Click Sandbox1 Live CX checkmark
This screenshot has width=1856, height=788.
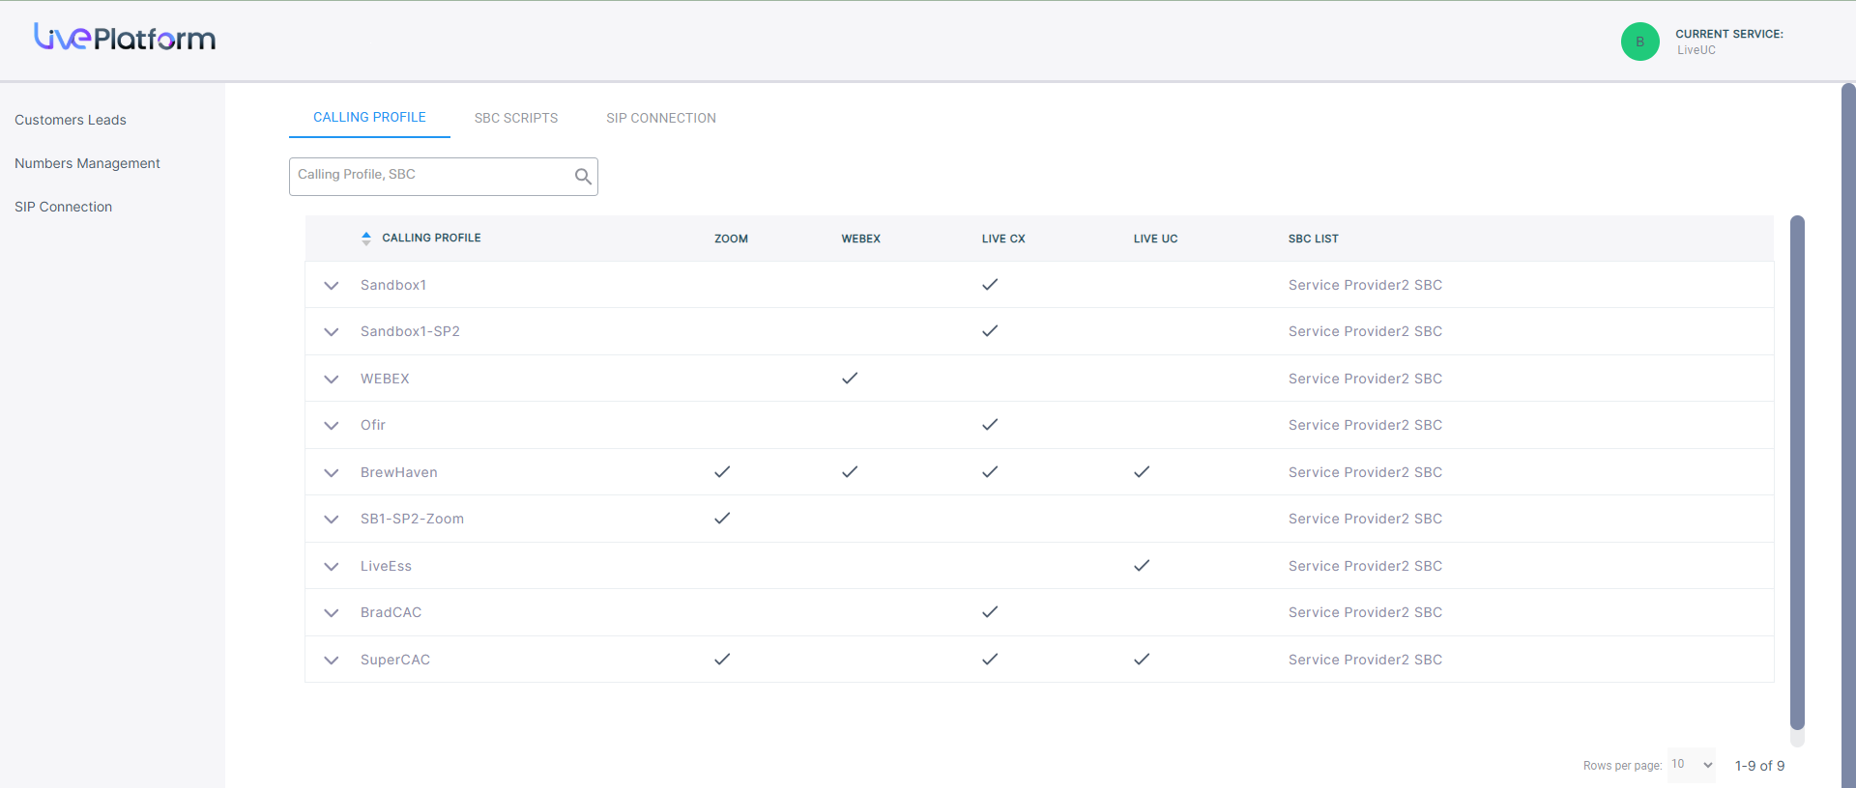click(x=990, y=285)
